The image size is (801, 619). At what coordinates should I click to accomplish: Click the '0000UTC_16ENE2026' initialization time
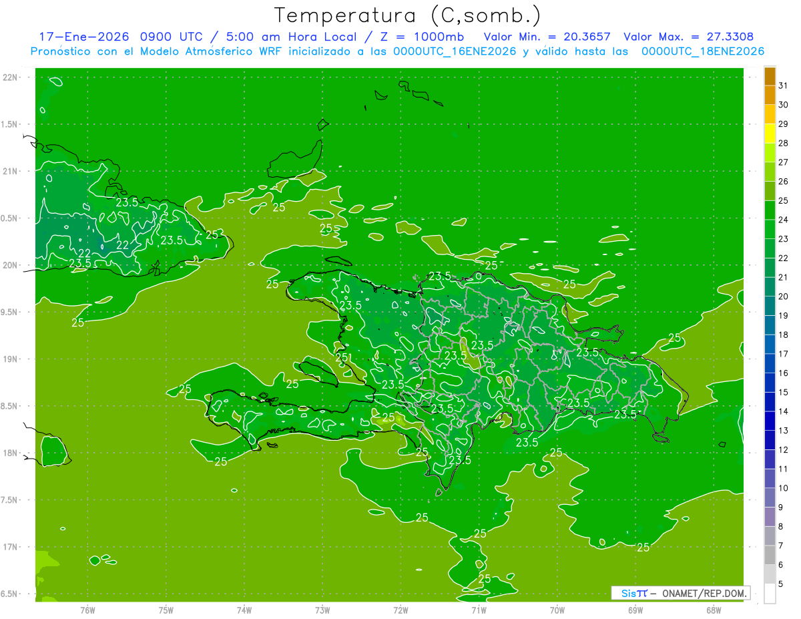[455, 51]
